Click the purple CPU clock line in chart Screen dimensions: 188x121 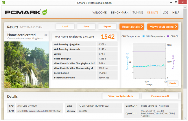pos(149,52)
